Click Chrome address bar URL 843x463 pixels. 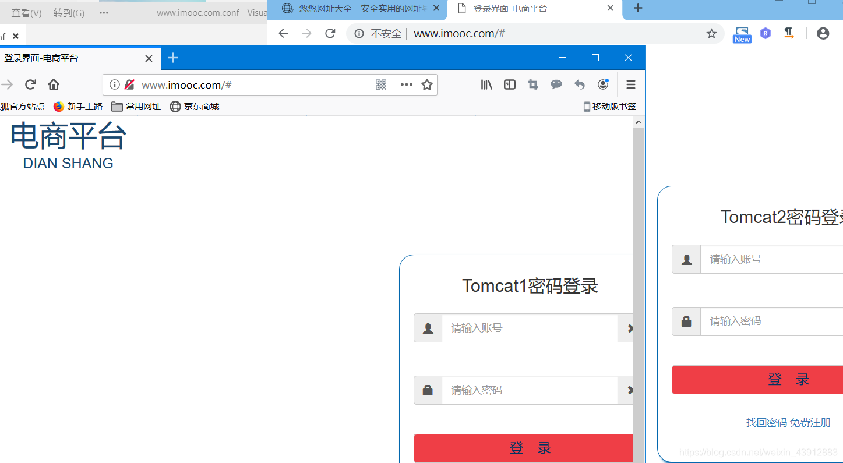click(459, 34)
